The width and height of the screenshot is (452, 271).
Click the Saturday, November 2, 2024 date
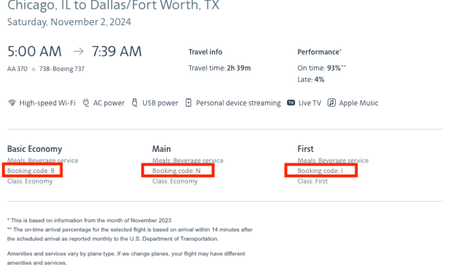coord(69,22)
